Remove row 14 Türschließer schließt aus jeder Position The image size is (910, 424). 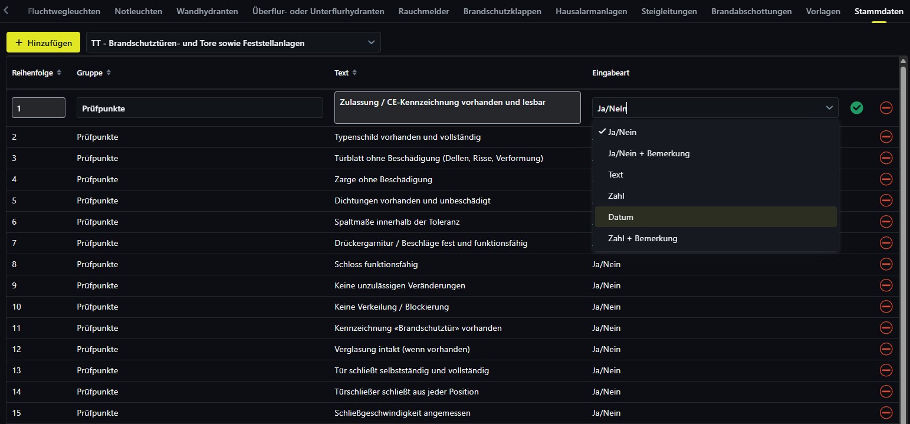click(886, 392)
